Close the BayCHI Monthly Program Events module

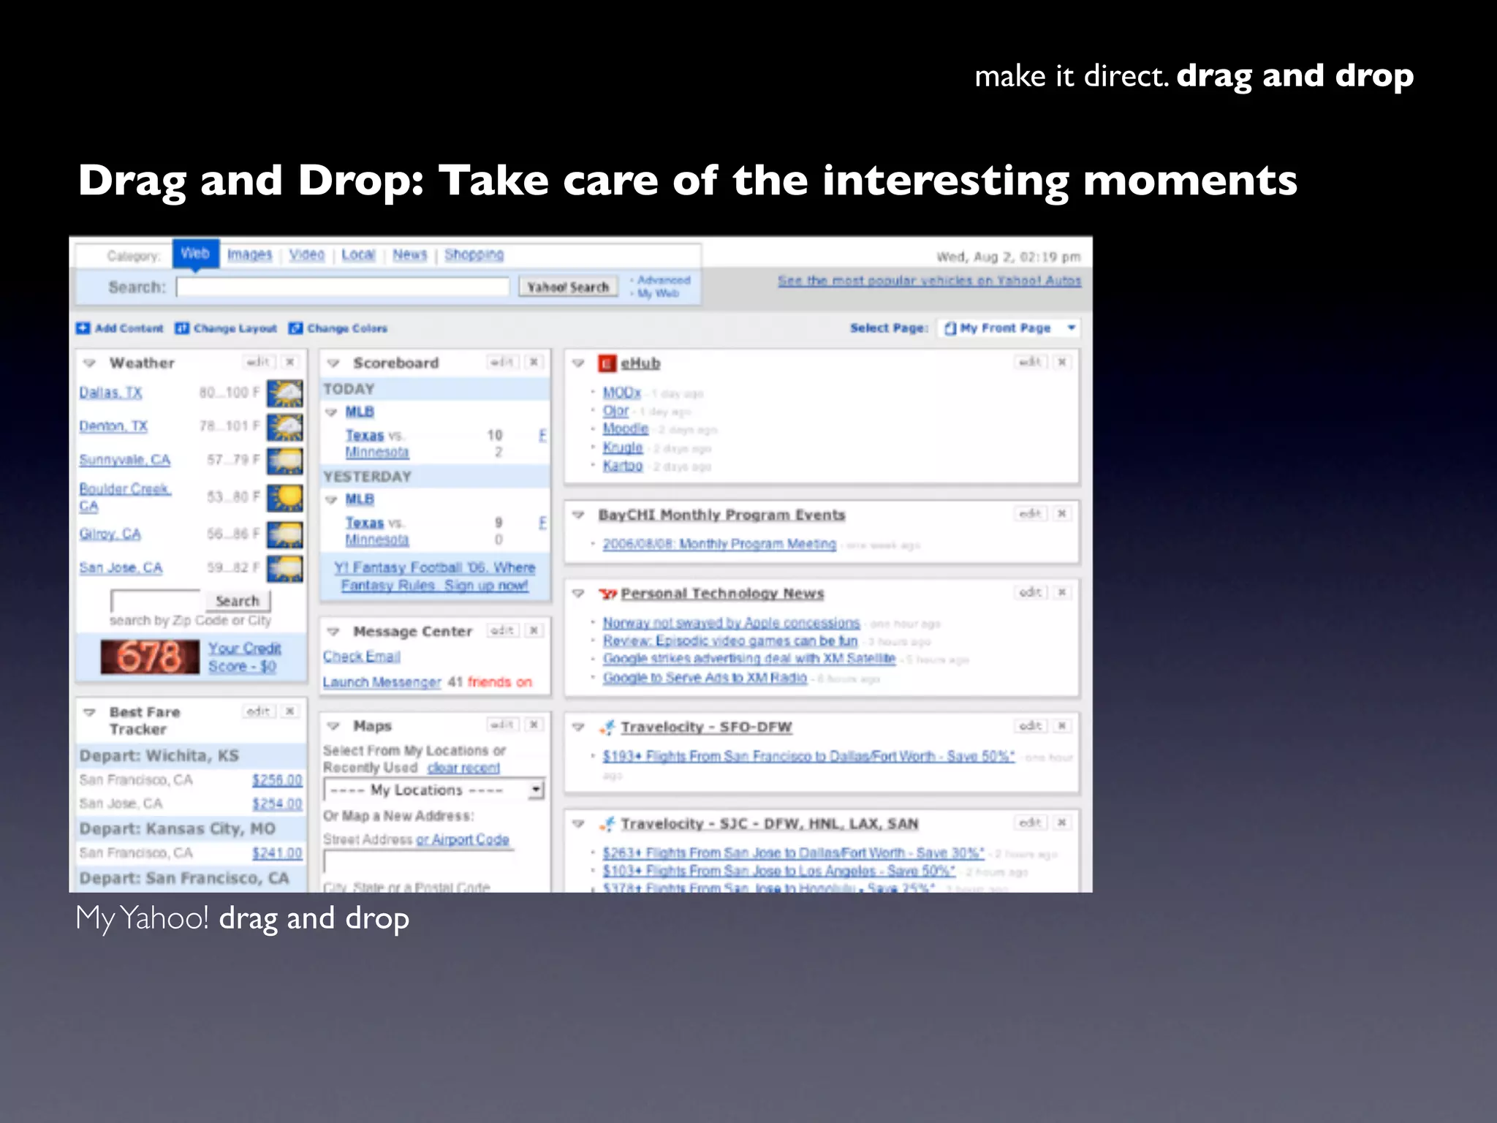[1062, 514]
